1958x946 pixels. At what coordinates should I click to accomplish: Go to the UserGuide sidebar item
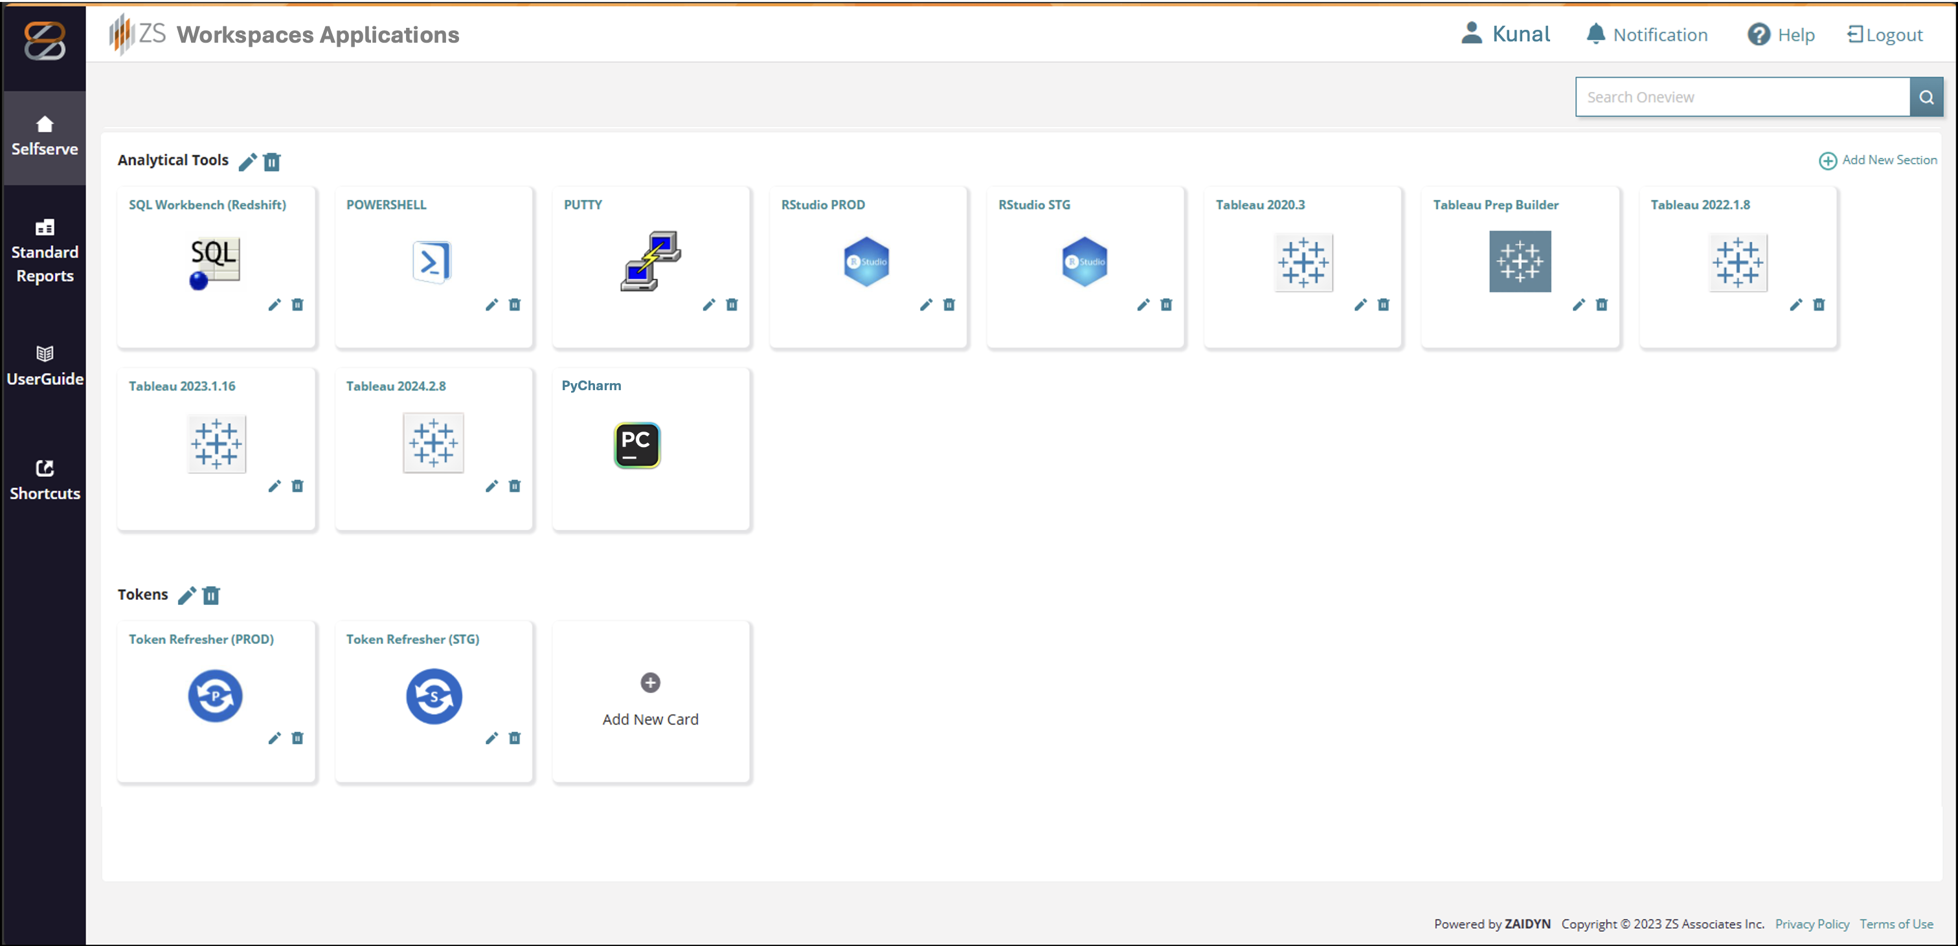tap(44, 366)
